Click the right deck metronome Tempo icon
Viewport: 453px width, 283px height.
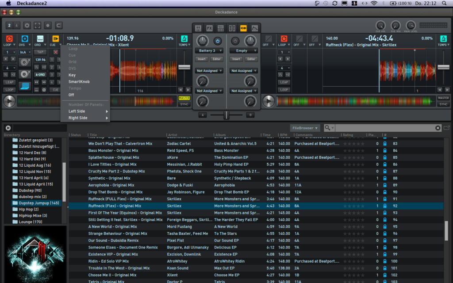[x=442, y=39]
